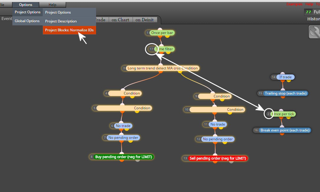Open the Options menu

tap(26, 5)
